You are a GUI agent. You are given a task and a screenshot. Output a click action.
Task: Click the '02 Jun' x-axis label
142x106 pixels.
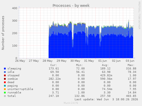tap(116, 61)
